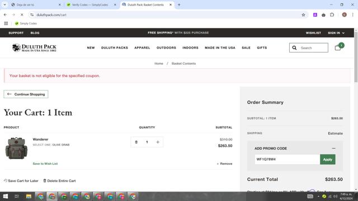Open the shopping cart bag icon
This screenshot has height=201, width=358.
338,47
